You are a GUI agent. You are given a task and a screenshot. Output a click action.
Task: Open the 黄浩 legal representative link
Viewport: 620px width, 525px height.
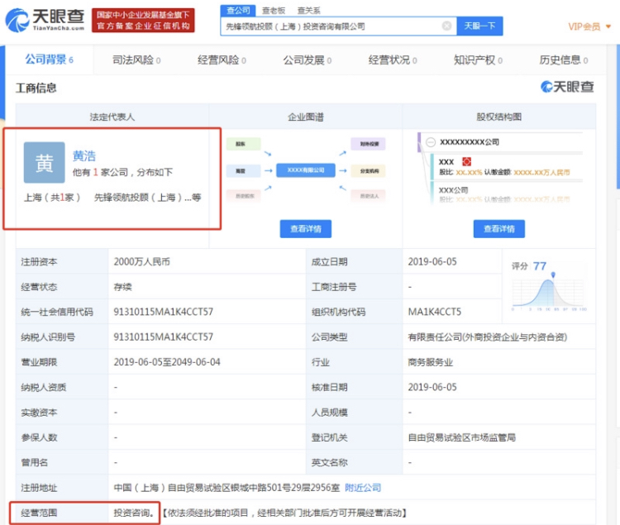tap(84, 155)
